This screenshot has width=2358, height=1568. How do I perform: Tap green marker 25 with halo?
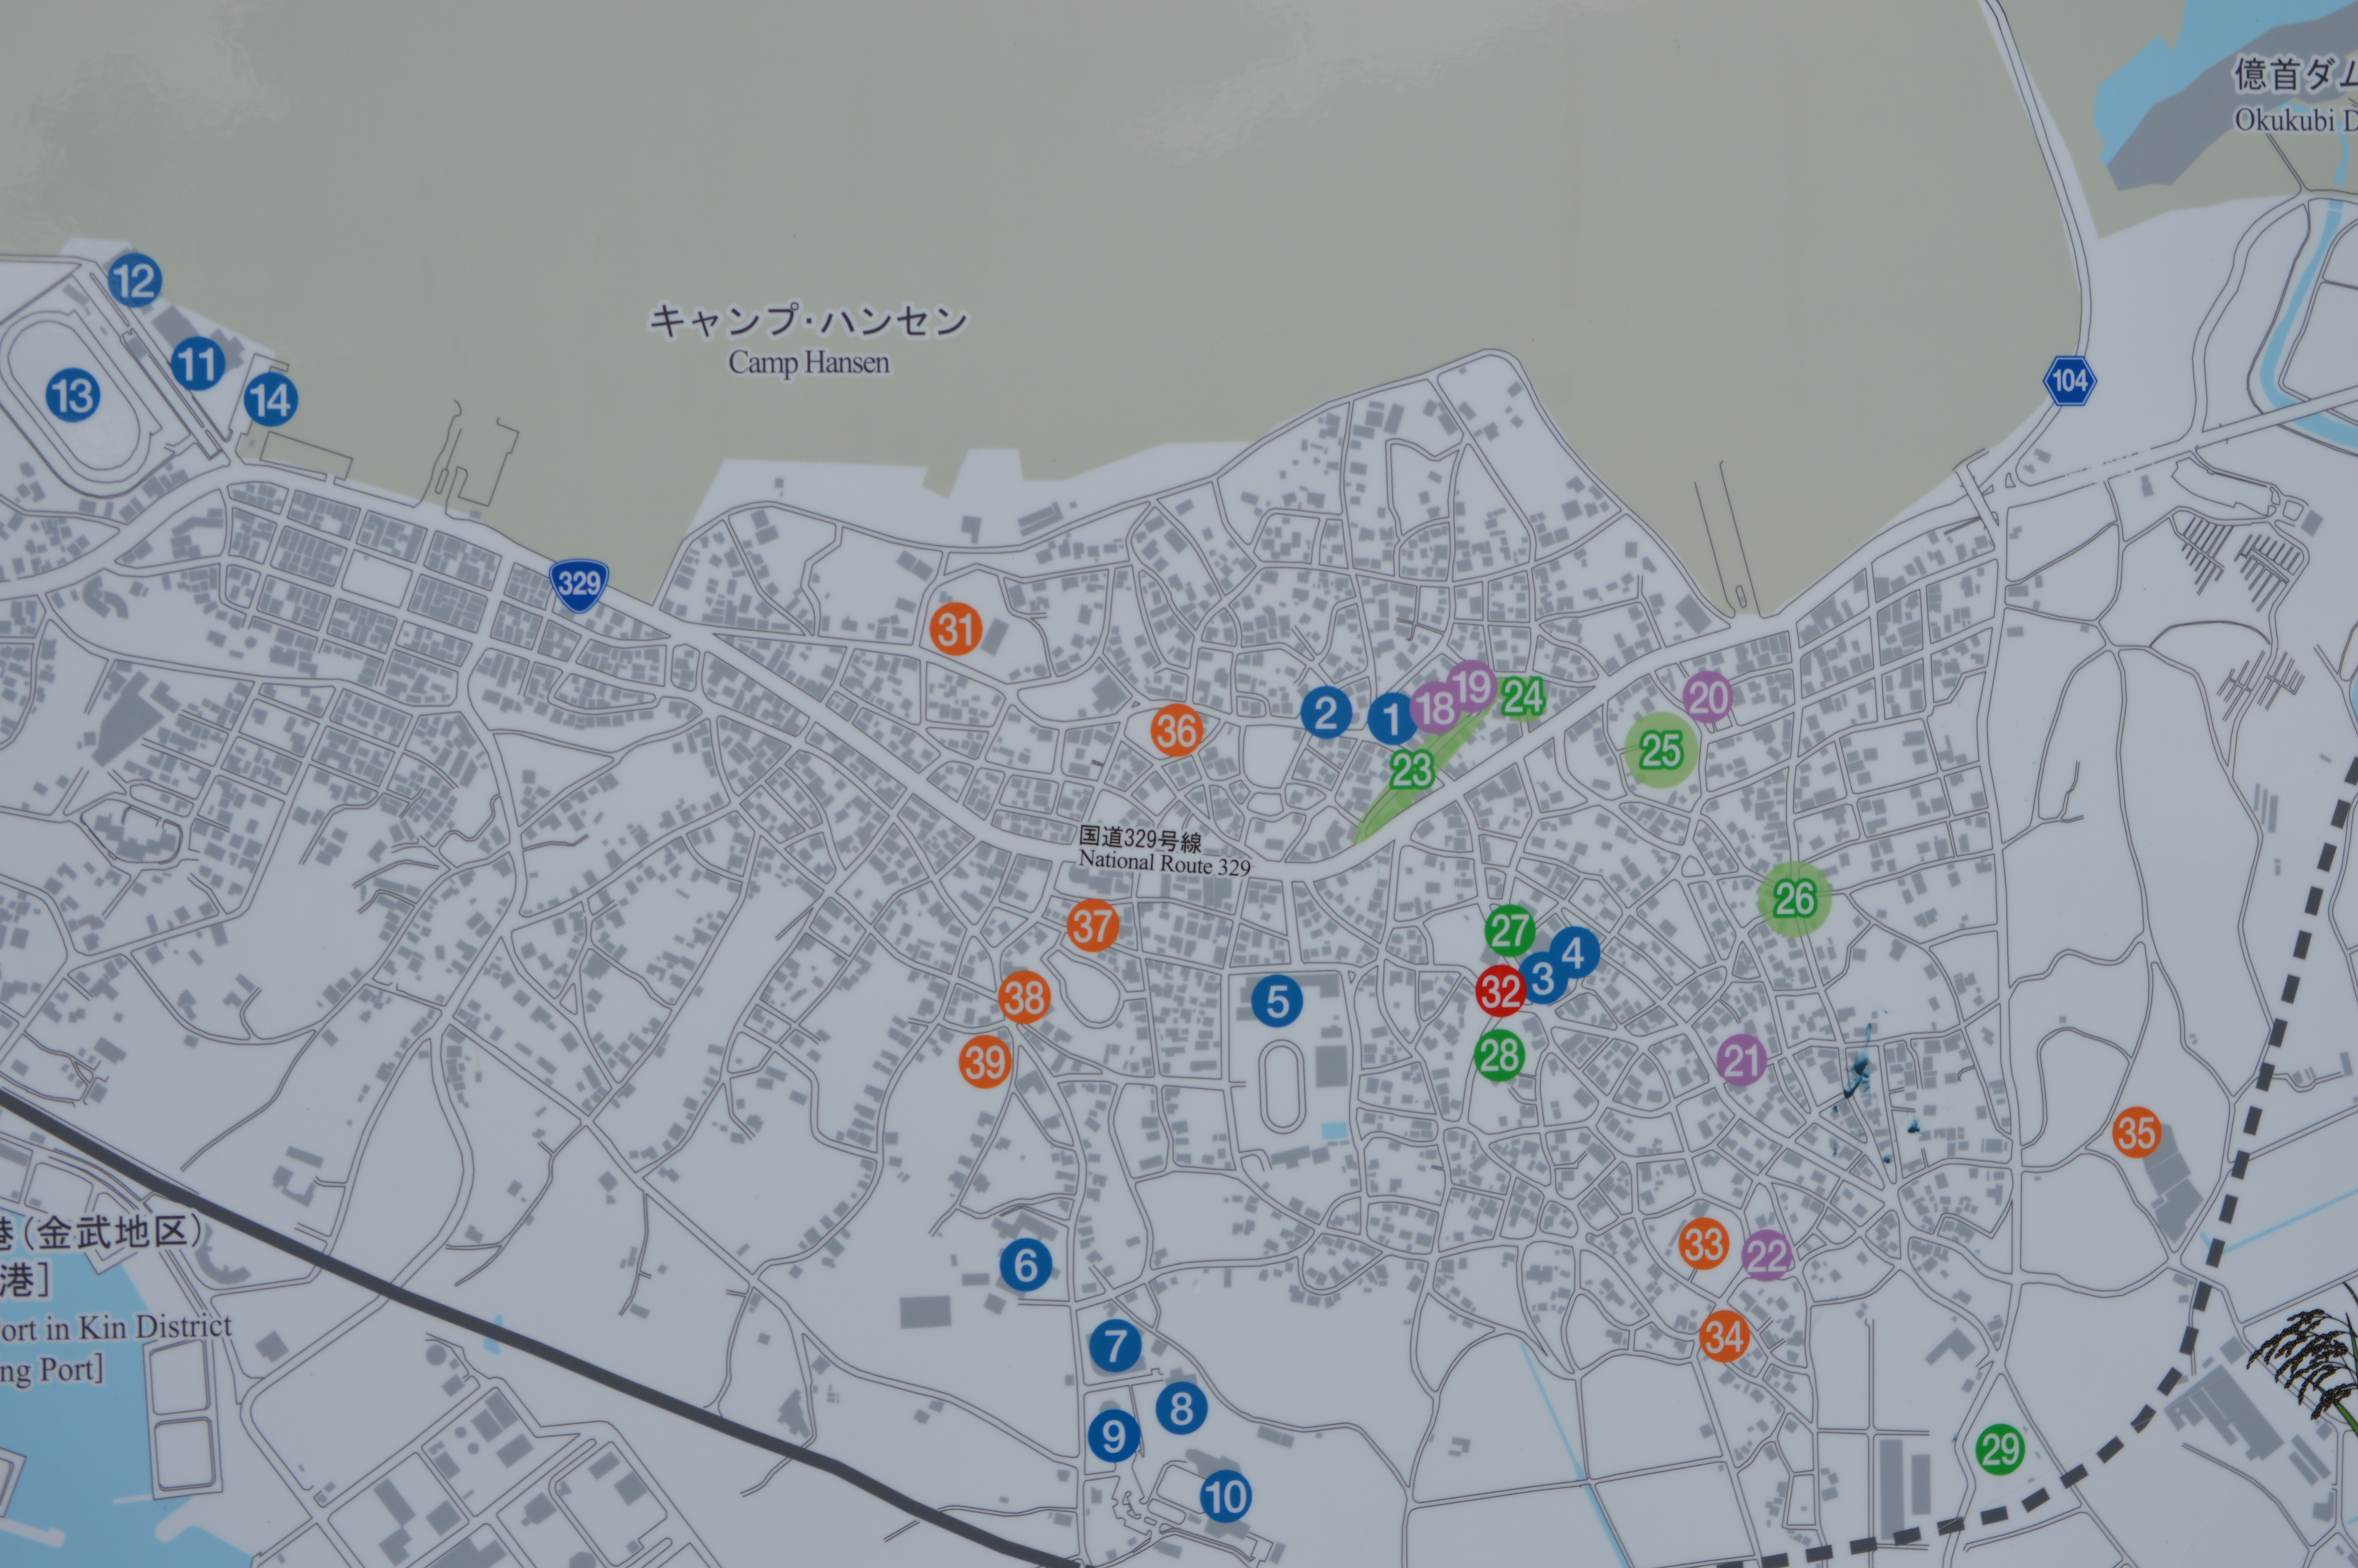pos(1661,749)
